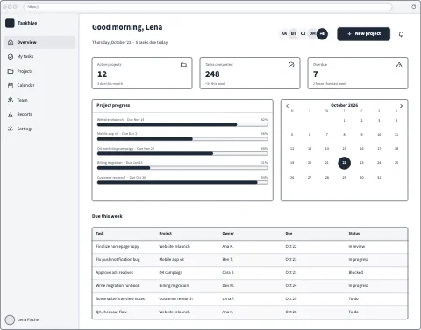The width and height of the screenshot is (421, 330).
Task: Select the BT team avatar
Action: click(x=294, y=33)
